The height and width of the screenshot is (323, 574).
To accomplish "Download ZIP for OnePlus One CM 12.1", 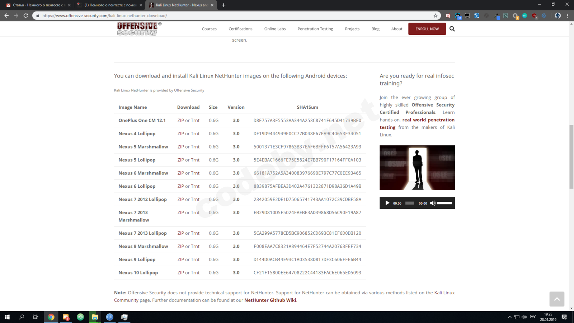I will 180,121.
